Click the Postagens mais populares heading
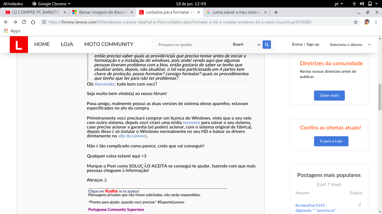The width and height of the screenshot is (382, 214). tap(329, 175)
